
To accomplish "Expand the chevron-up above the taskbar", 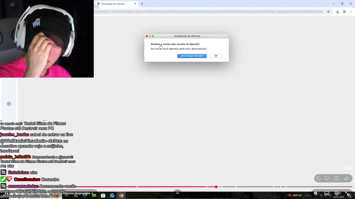I will click(177, 193).
